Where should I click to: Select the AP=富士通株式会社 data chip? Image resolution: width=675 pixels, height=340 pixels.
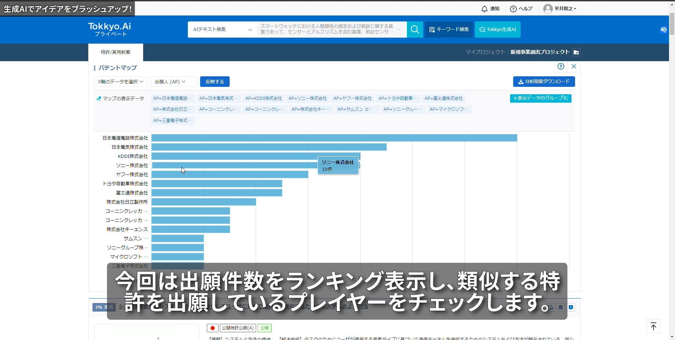[444, 98]
